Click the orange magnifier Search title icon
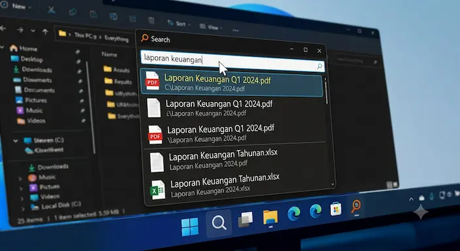 click(144, 38)
